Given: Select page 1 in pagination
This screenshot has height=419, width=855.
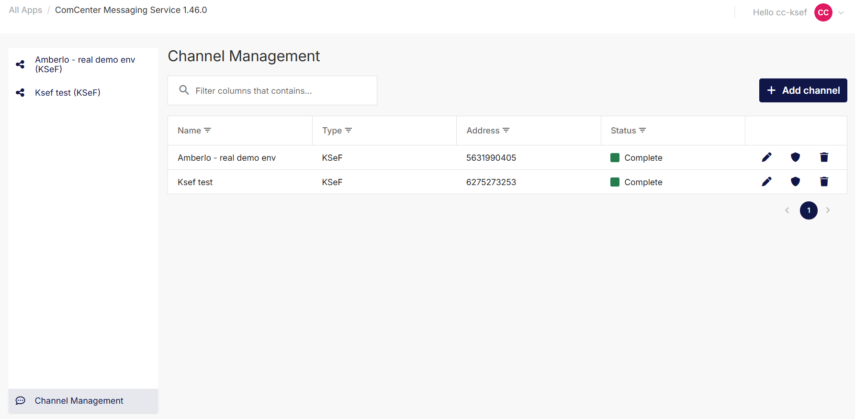Looking at the screenshot, I should pyautogui.click(x=809, y=210).
